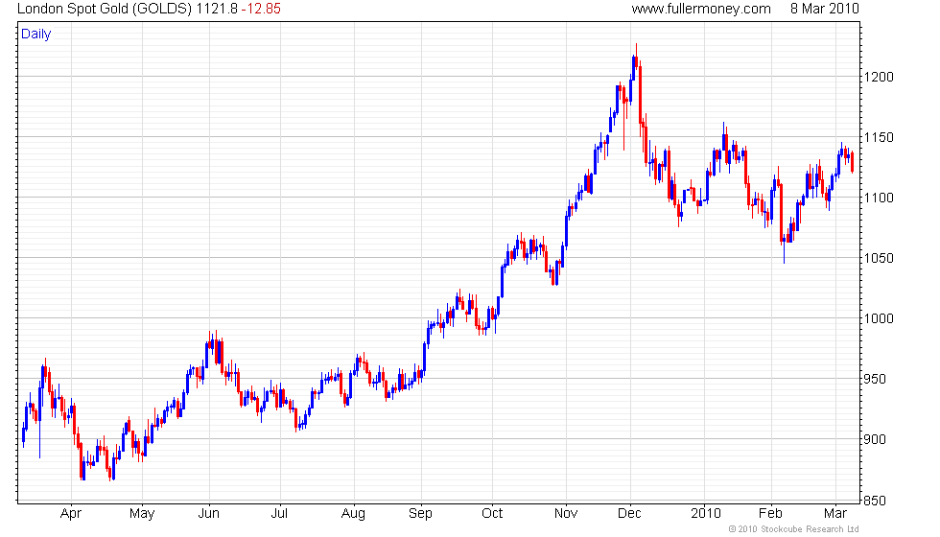Click the 1100 price axis label
Viewport: 940px width, 537px height.
click(879, 198)
